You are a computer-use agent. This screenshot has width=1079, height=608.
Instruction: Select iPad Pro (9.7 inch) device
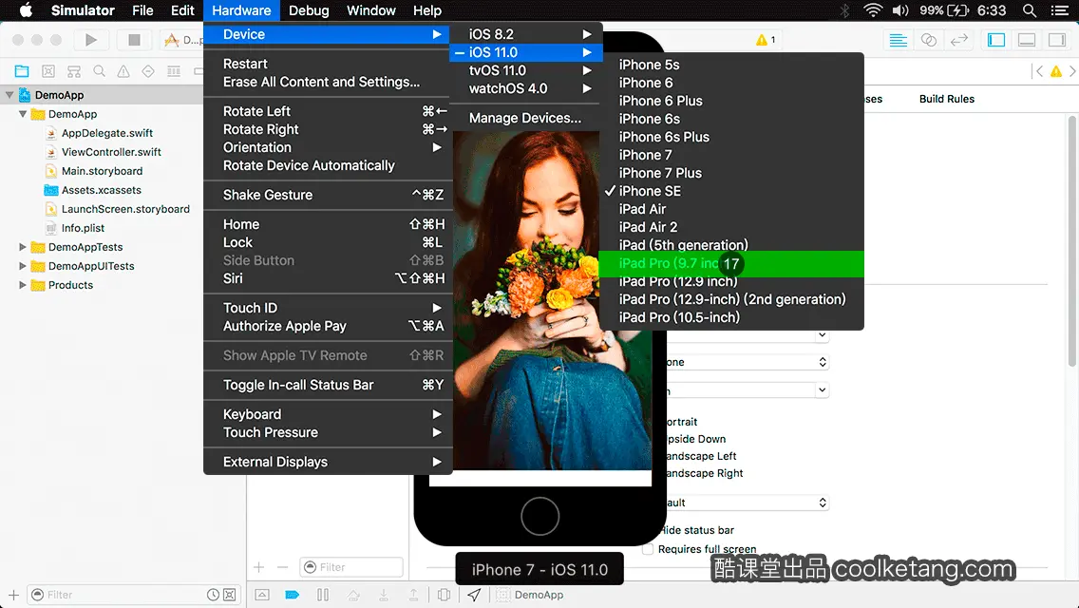pyautogui.click(x=731, y=263)
